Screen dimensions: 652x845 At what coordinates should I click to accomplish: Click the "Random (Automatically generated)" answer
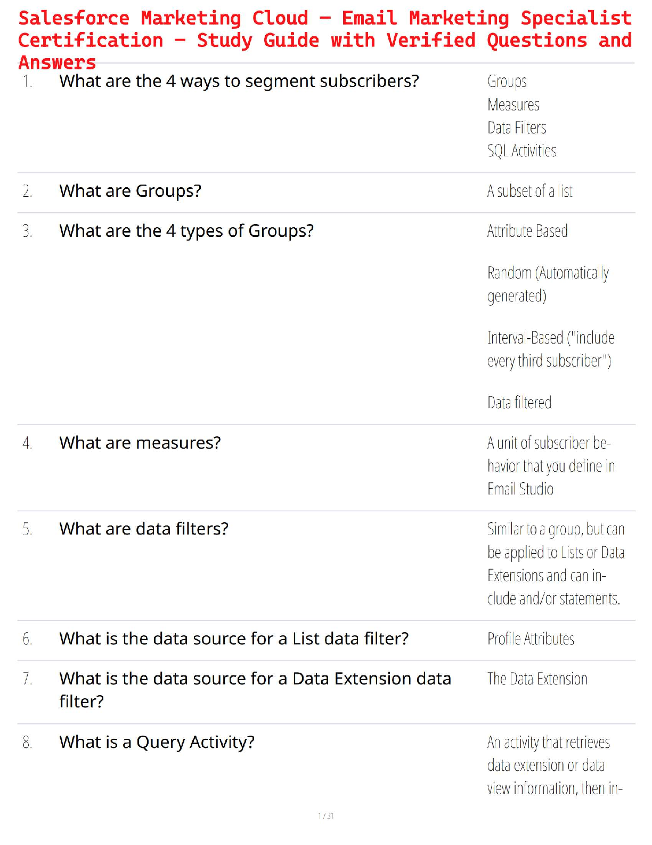(548, 284)
